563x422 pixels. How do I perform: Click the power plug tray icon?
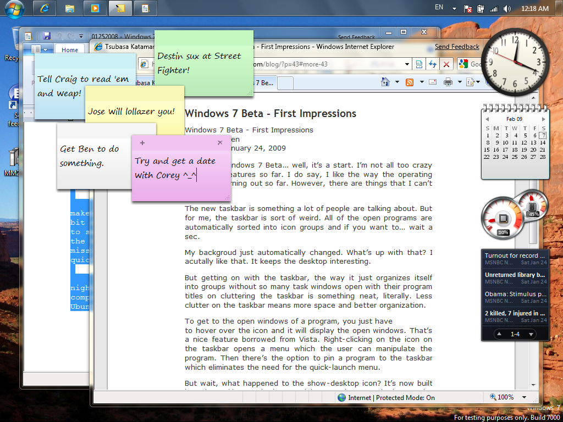click(x=481, y=9)
